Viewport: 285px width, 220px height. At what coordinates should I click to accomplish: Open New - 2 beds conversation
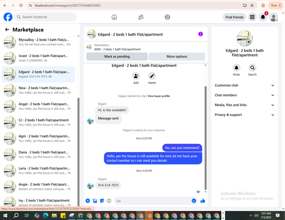tap(38, 90)
